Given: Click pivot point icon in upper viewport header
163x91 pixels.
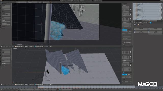Looking at the screenshot, I should [x=26, y=47].
